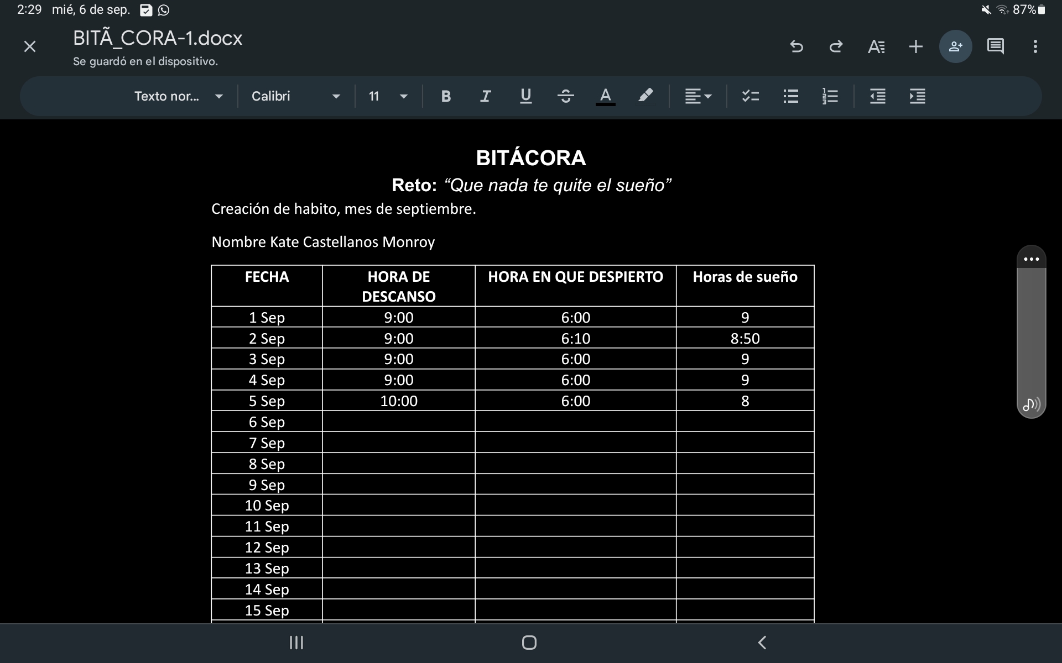Share document with people icon
This screenshot has height=663, width=1062.
[x=955, y=46]
